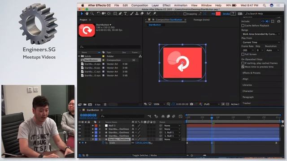Select the Rotation tool

(x=99, y=14)
